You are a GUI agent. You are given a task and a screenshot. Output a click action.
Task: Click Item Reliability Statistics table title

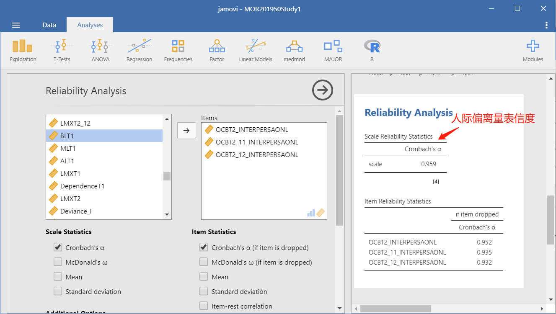(398, 201)
